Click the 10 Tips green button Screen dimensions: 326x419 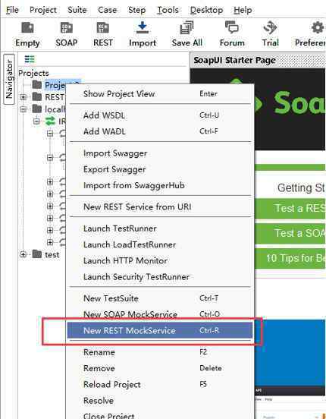tap(290, 258)
